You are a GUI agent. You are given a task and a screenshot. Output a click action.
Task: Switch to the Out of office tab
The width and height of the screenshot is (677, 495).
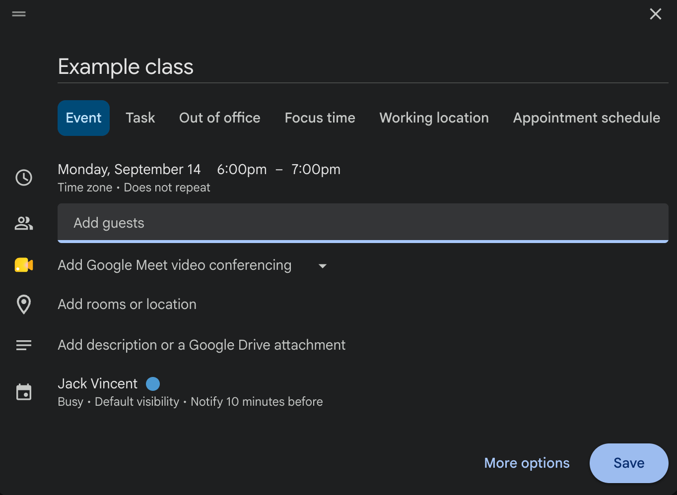tap(220, 118)
